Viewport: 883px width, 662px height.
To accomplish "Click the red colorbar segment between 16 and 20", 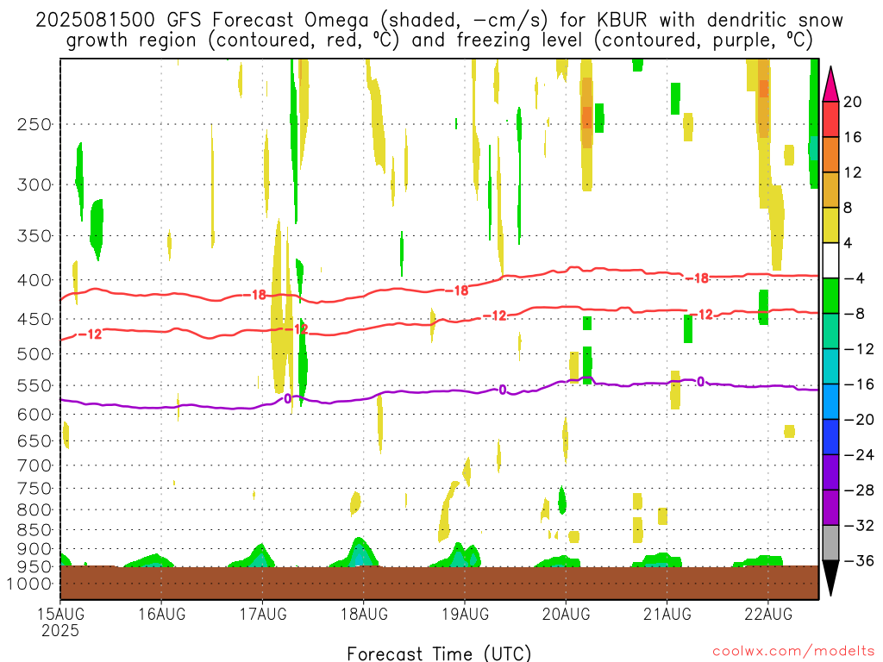I will click(x=830, y=119).
